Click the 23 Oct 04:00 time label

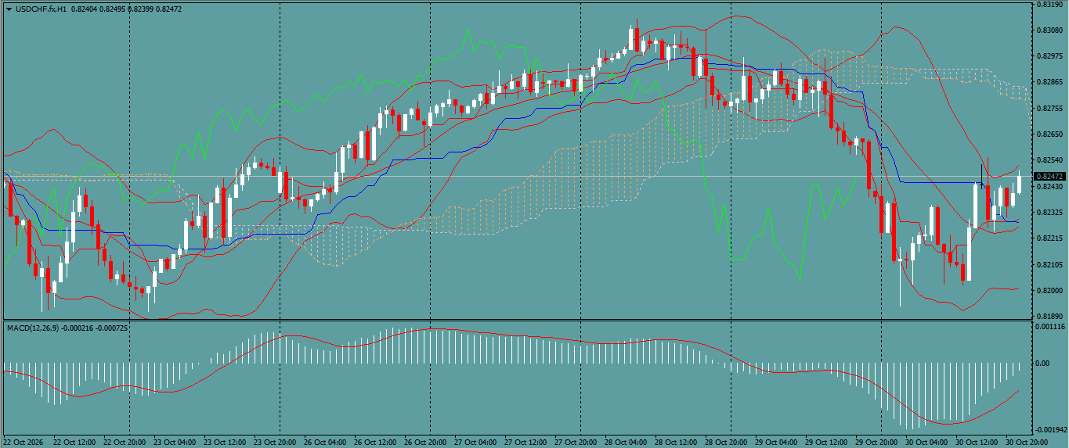[175, 443]
